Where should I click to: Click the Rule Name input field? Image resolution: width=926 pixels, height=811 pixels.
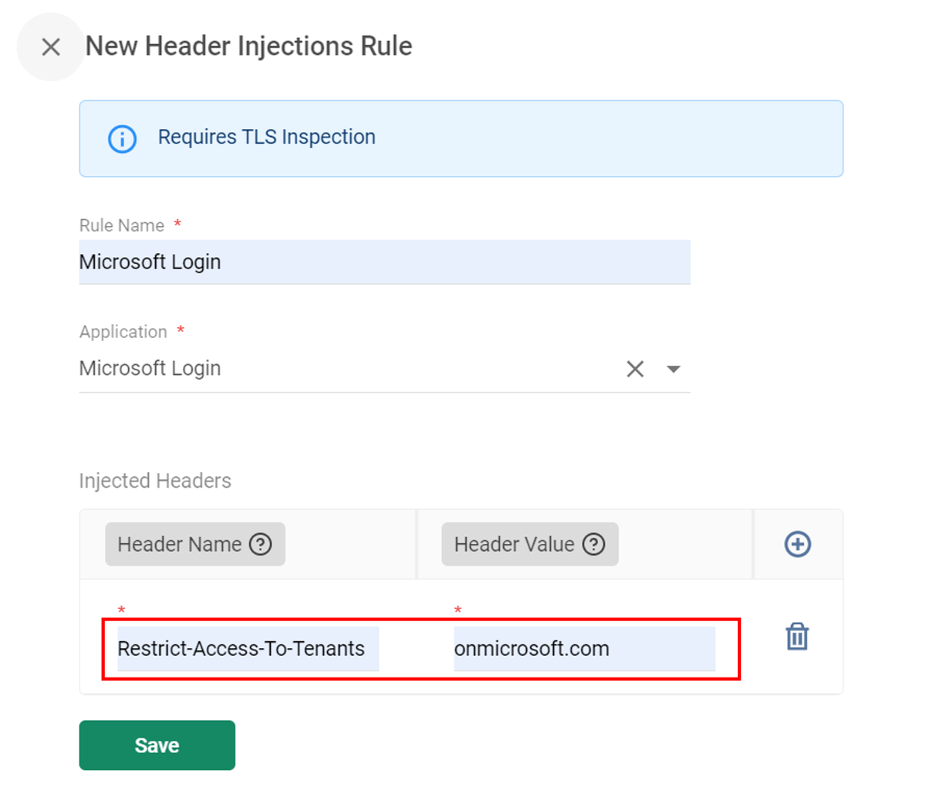point(384,262)
